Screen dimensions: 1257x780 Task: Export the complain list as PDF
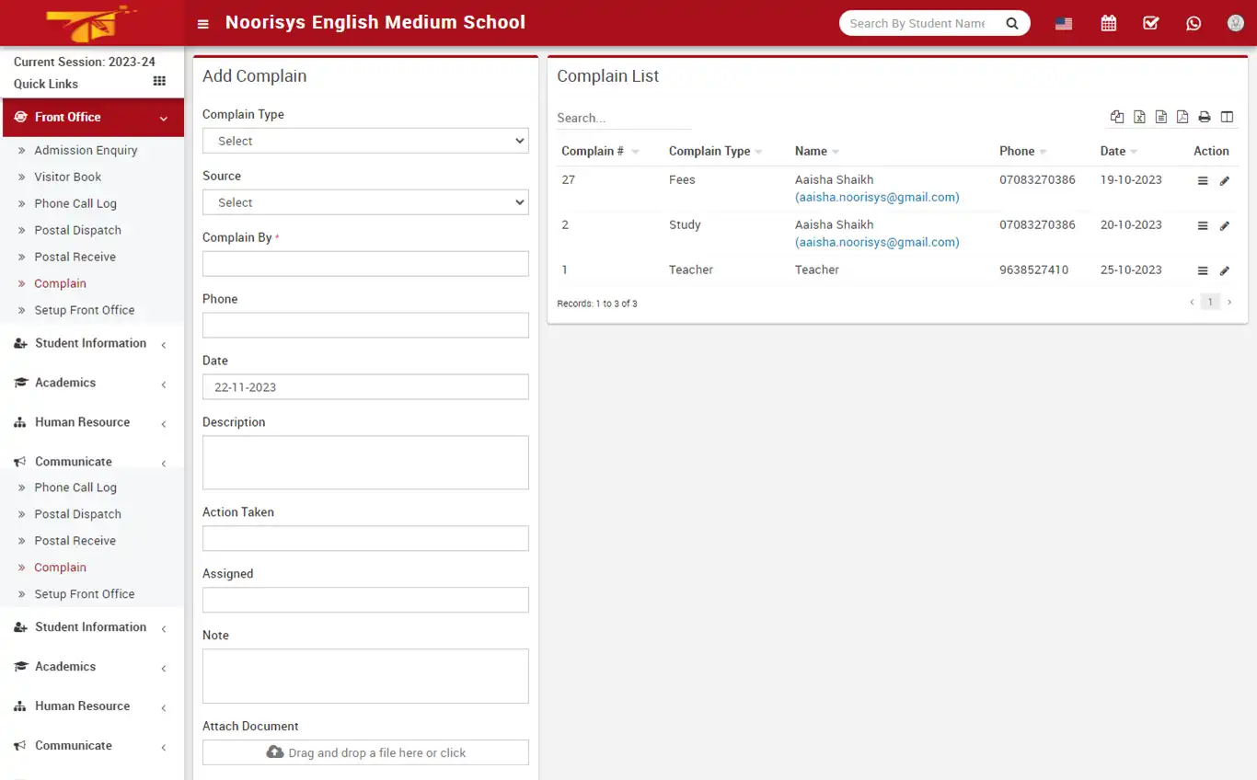tap(1182, 117)
